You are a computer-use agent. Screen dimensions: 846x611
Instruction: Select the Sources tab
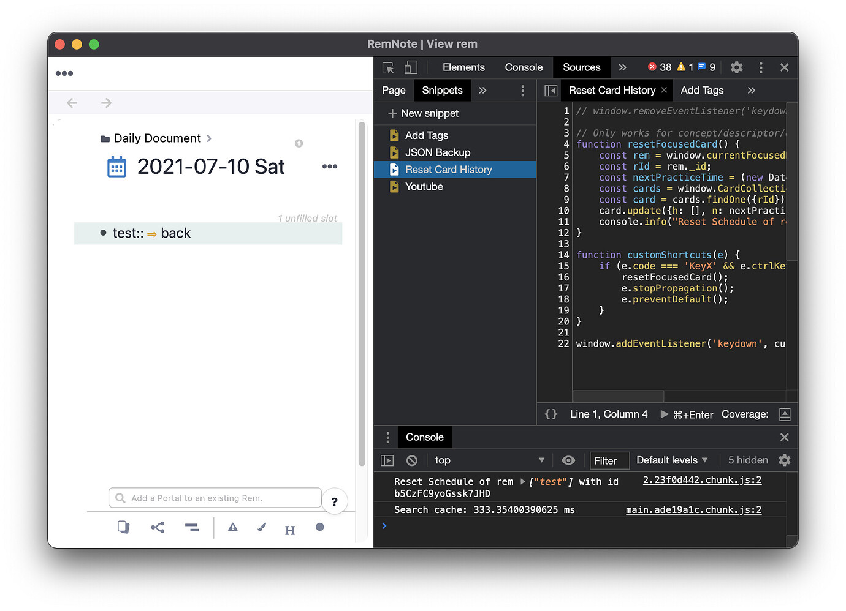point(582,67)
